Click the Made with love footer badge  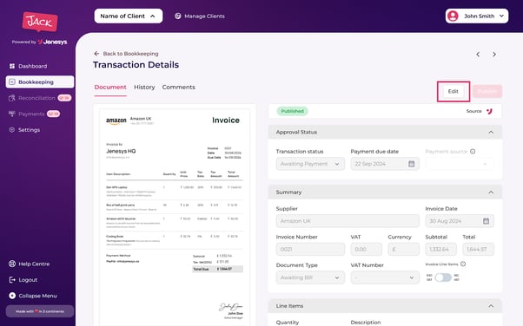pos(40,311)
